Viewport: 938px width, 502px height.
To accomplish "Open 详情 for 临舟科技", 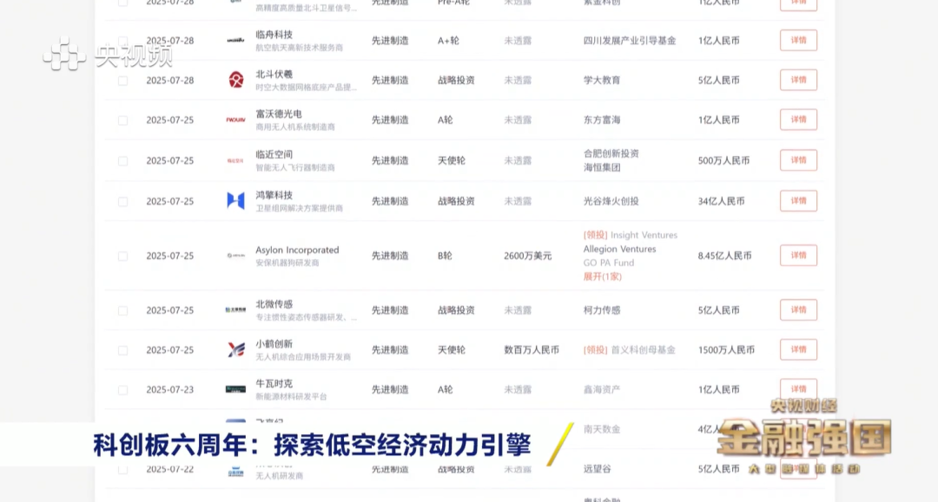I will [799, 40].
